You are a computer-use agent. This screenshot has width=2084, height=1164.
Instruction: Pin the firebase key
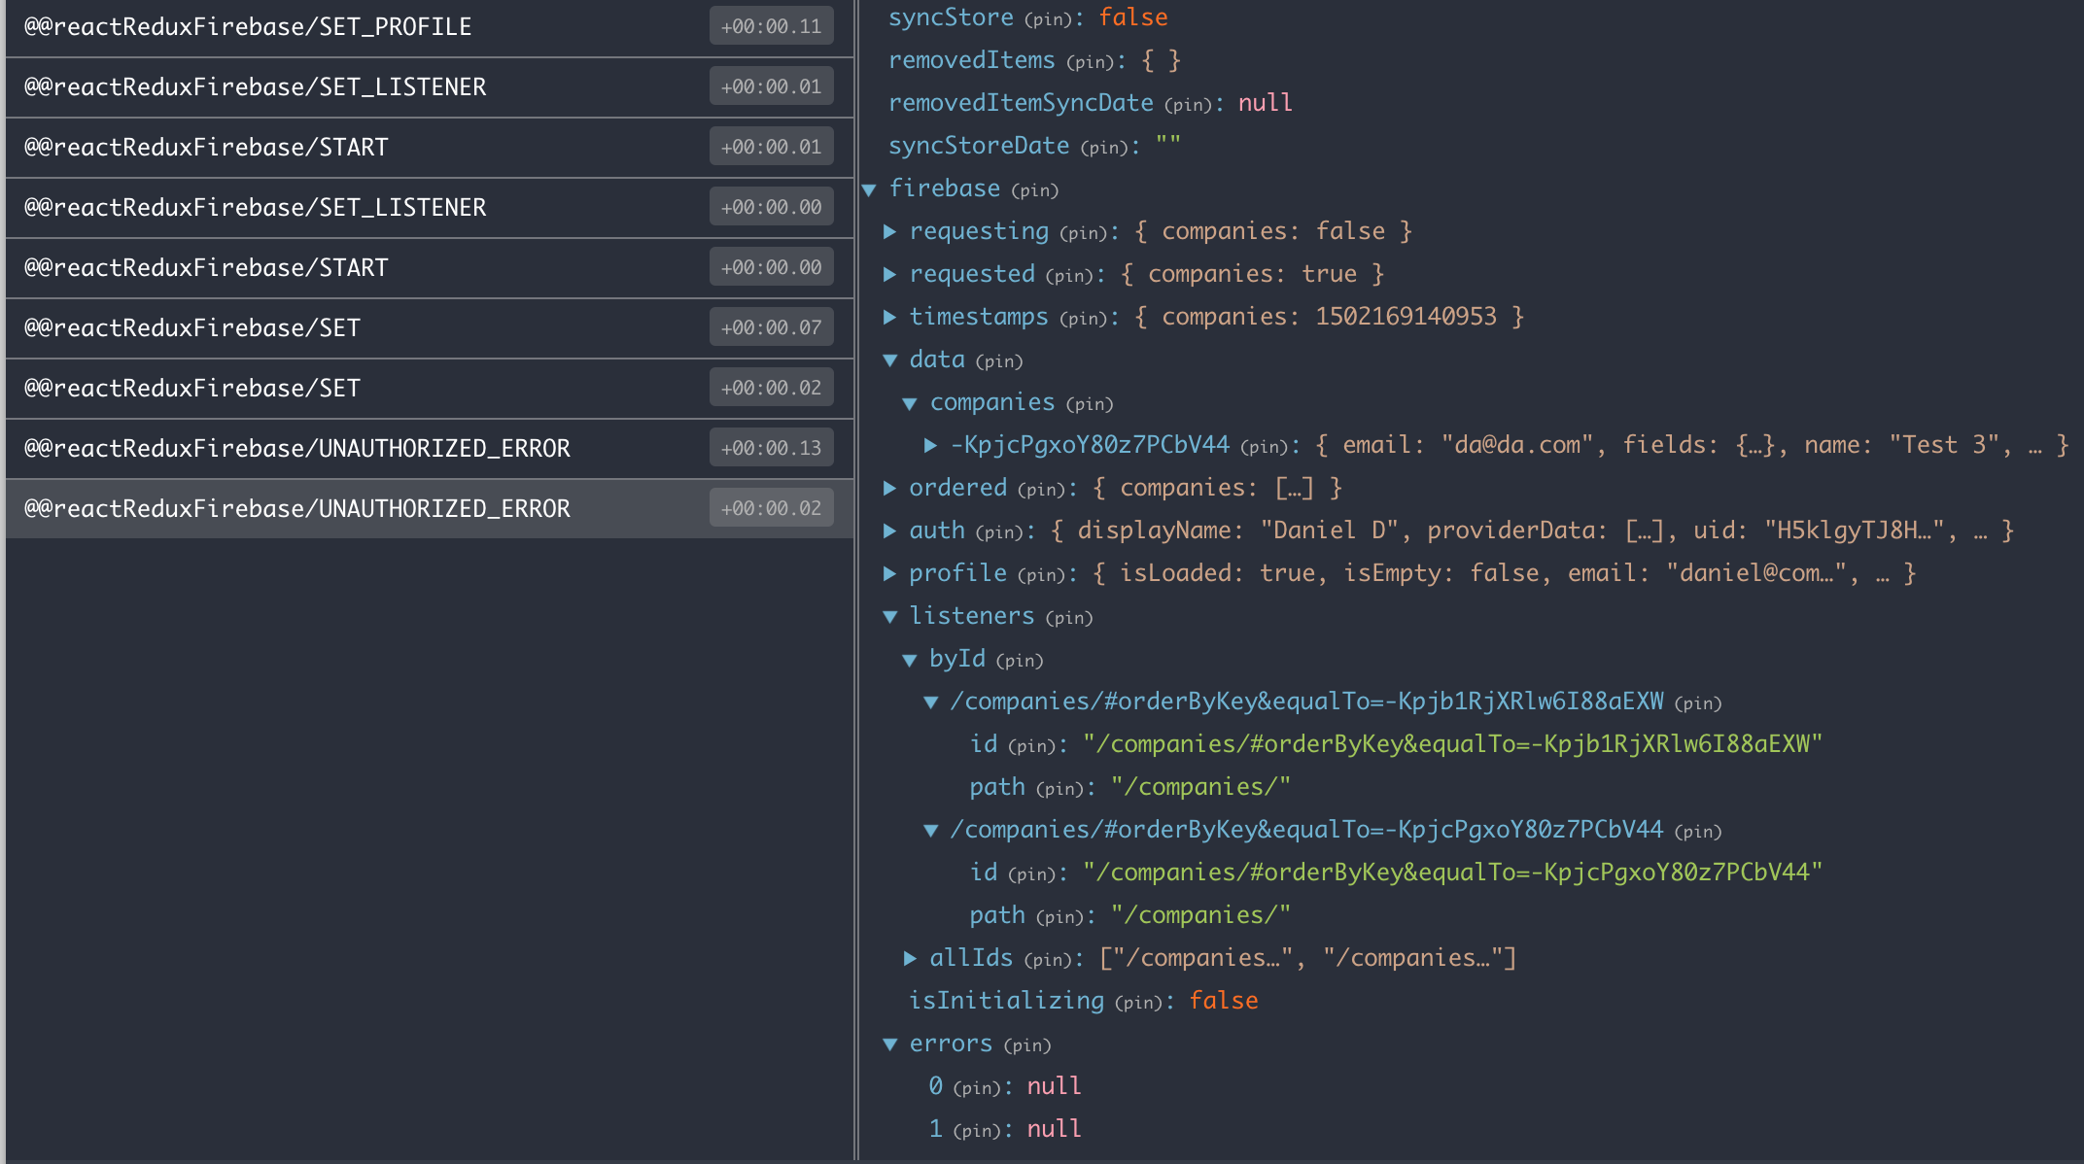click(1034, 190)
